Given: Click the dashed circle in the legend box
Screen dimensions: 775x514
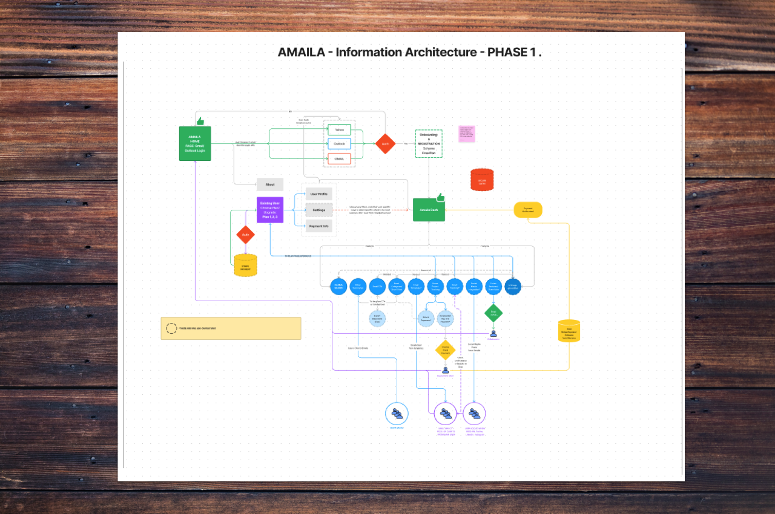Looking at the screenshot, I should [171, 328].
